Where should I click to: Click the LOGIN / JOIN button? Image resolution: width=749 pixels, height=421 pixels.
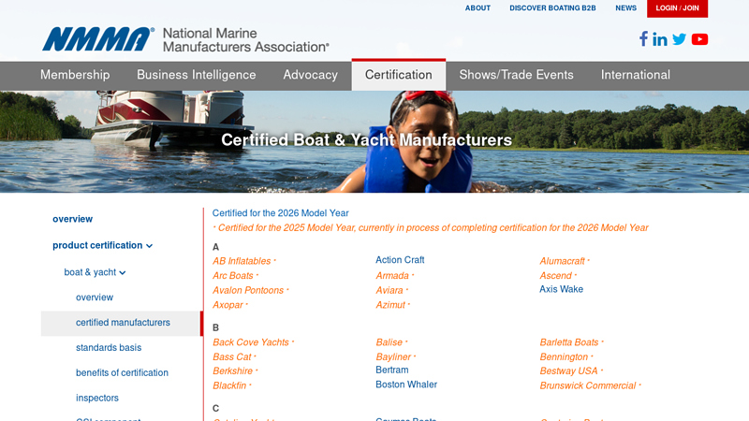677,8
